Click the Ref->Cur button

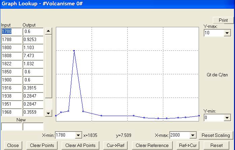[188, 145]
